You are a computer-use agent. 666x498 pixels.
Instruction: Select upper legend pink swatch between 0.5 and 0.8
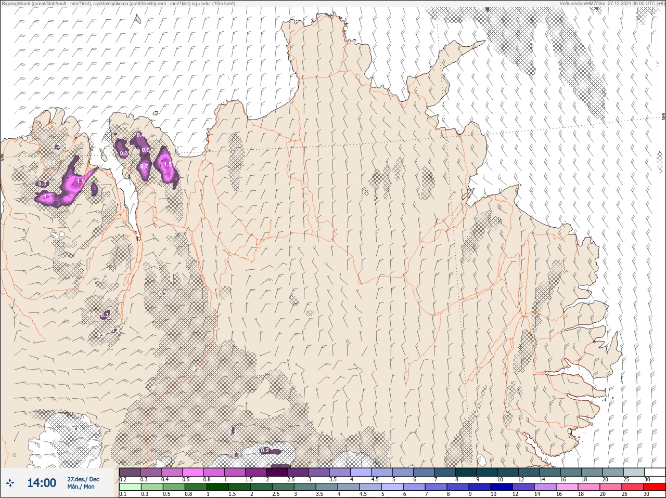193,472
